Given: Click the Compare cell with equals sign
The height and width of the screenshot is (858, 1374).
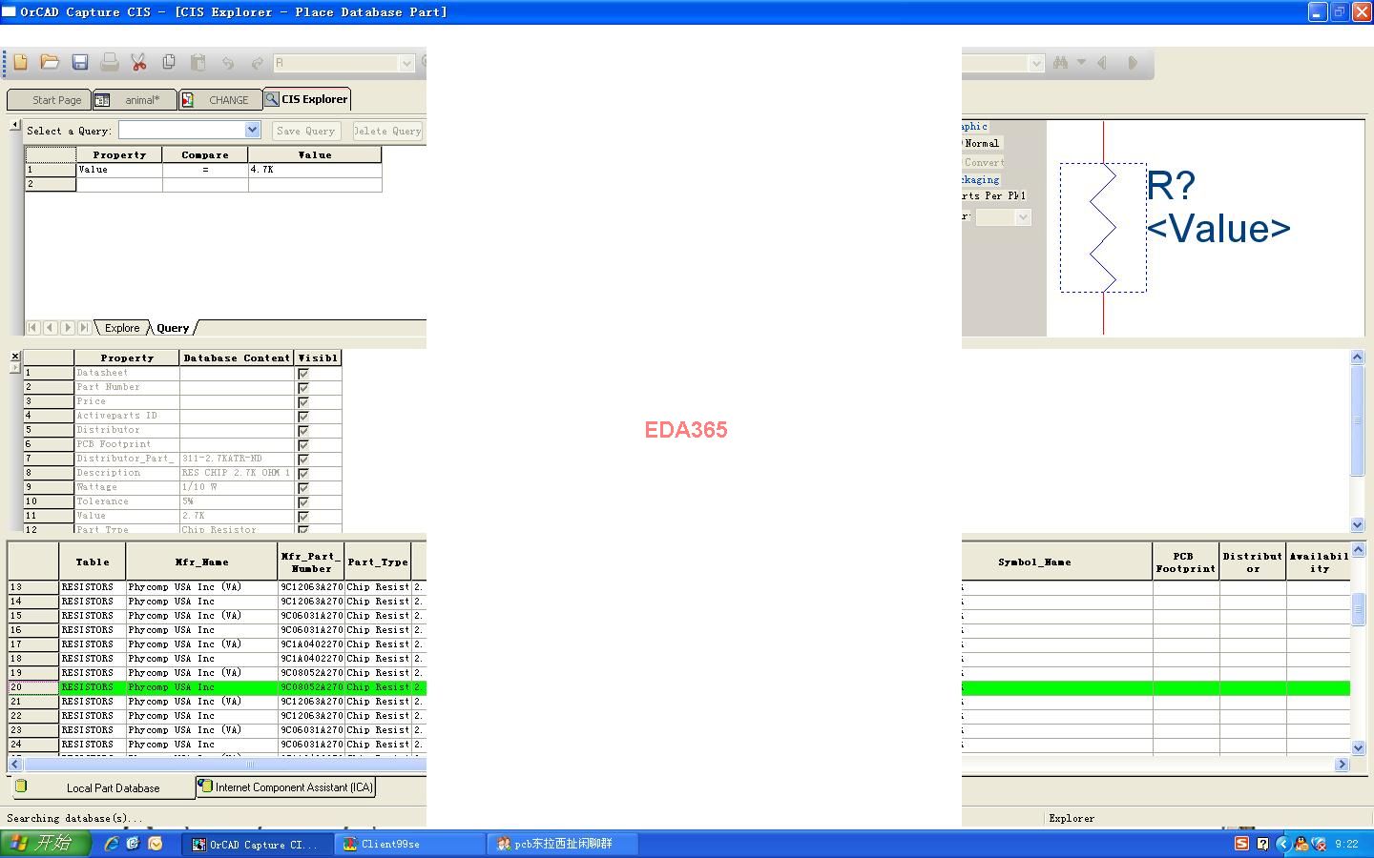Looking at the screenshot, I should (205, 170).
